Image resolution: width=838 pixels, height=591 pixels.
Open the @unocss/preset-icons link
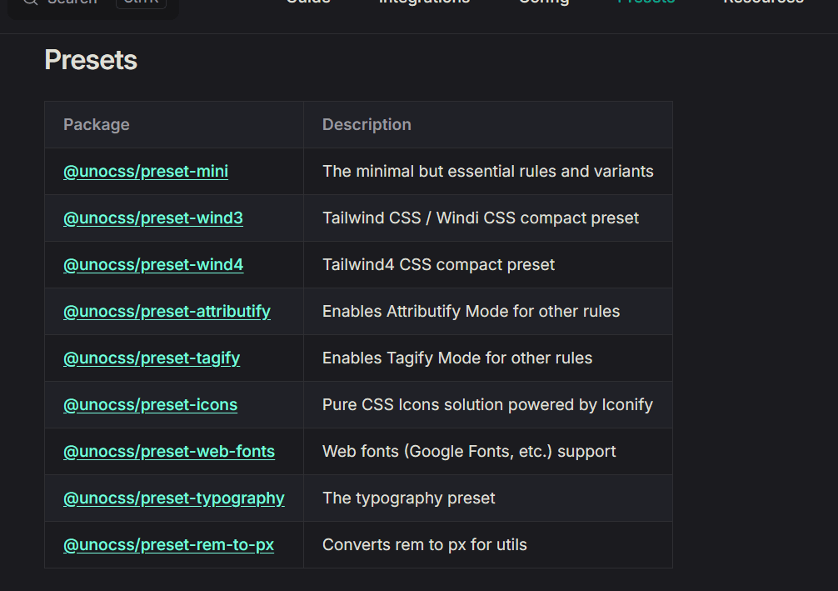pos(150,404)
